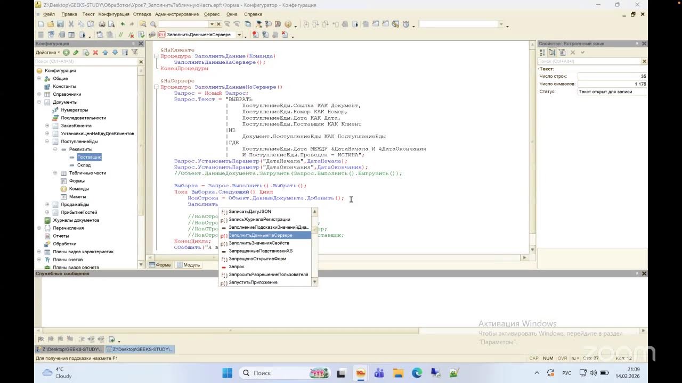Expand the ПродажаЕды document node
The height and width of the screenshot is (383, 682).
point(47,204)
